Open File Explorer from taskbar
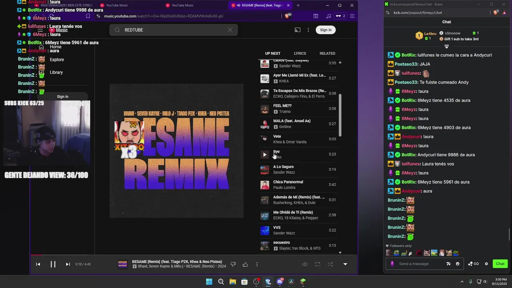The width and height of the screenshot is (512, 288). click(233, 282)
